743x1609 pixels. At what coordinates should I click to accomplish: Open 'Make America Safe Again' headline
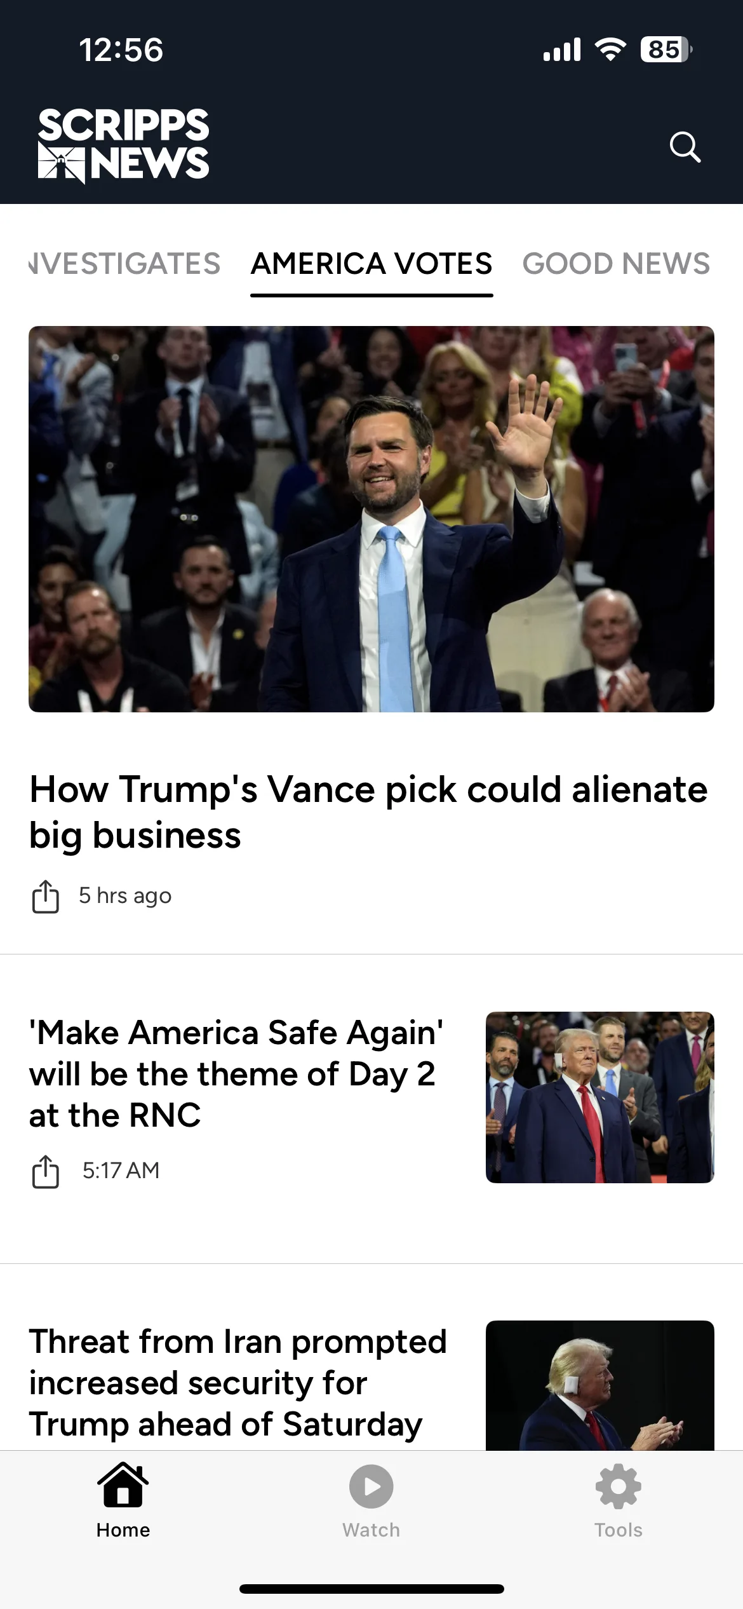tap(236, 1074)
